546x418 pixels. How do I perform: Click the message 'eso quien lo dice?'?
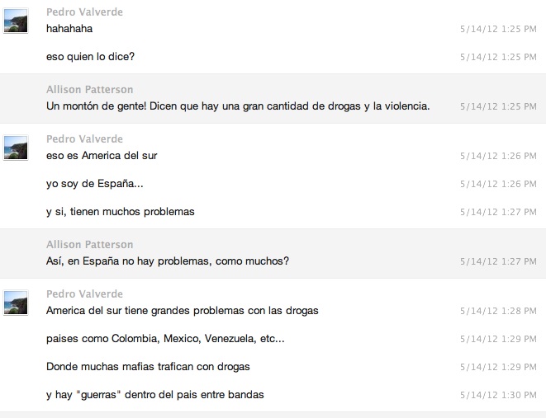pos(90,56)
